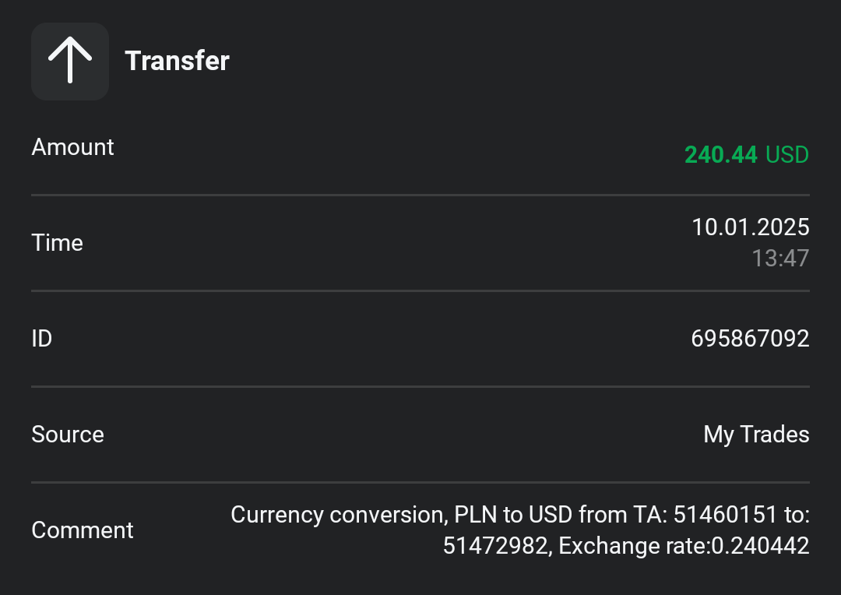Open the My Trades source
The height and width of the screenshot is (595, 841).
click(x=756, y=435)
